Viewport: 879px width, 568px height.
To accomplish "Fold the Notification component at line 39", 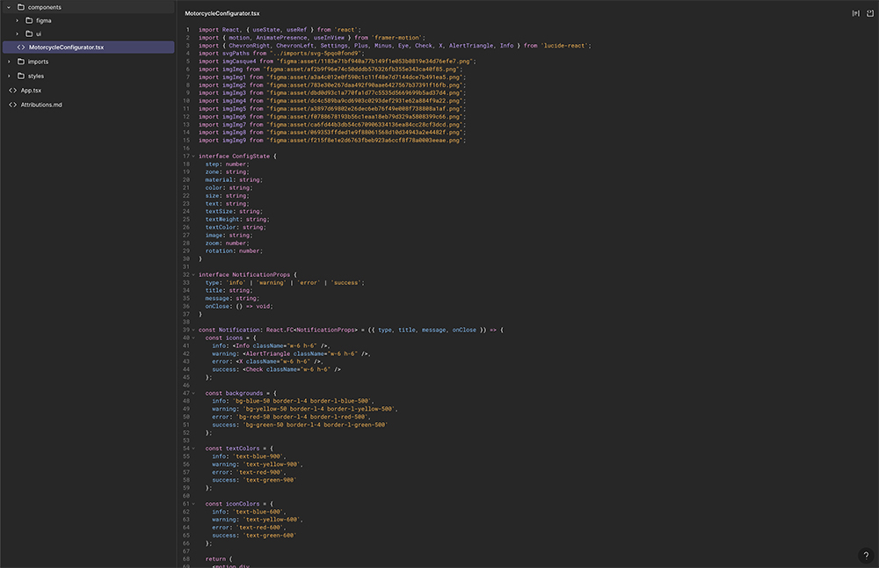I will click(193, 330).
